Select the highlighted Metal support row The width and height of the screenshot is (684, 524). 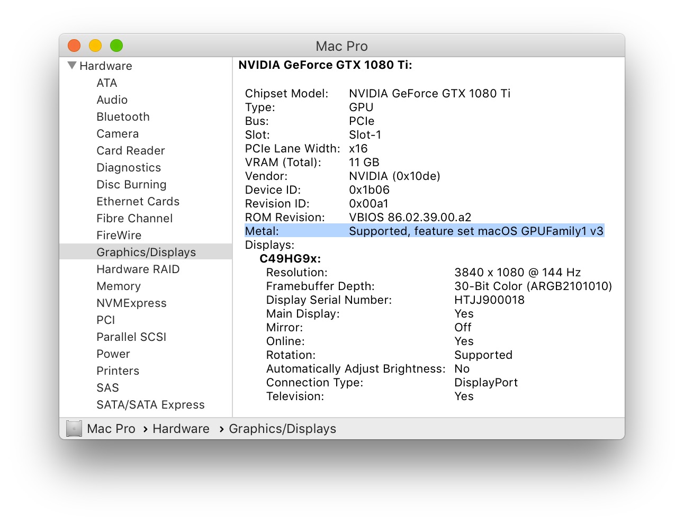tap(424, 231)
